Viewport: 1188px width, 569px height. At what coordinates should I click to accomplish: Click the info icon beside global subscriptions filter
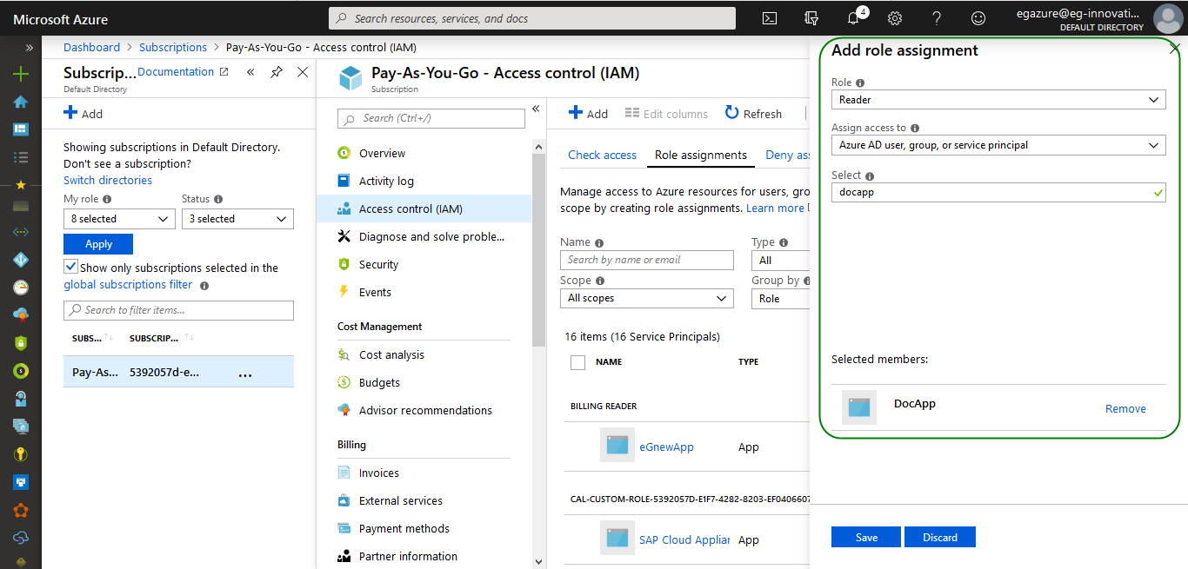coord(204,285)
